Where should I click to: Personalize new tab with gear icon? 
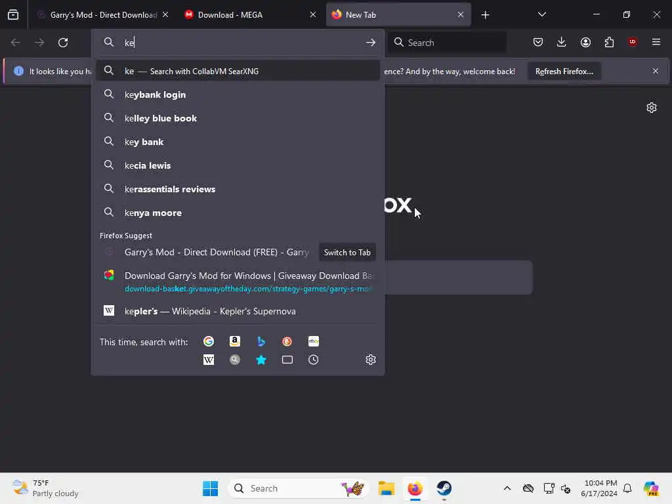[x=652, y=108]
